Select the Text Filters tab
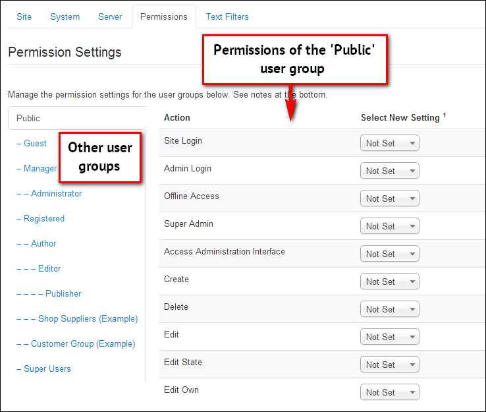The image size is (486, 412). click(227, 16)
